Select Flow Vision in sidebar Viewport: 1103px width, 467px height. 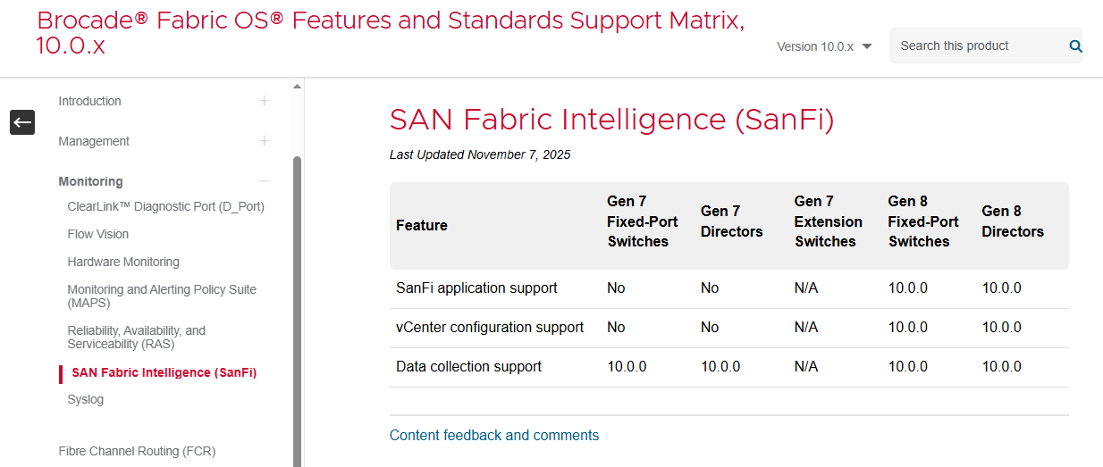[x=98, y=234]
